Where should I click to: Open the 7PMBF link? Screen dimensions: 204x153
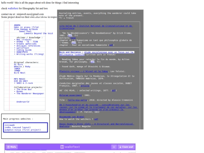tap(17, 71)
